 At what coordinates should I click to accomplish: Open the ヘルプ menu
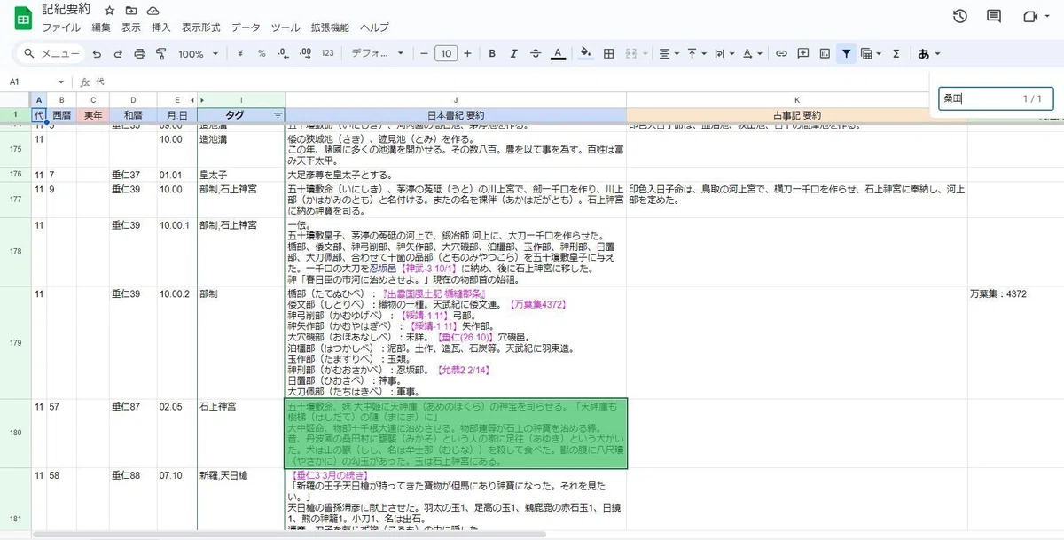click(375, 27)
